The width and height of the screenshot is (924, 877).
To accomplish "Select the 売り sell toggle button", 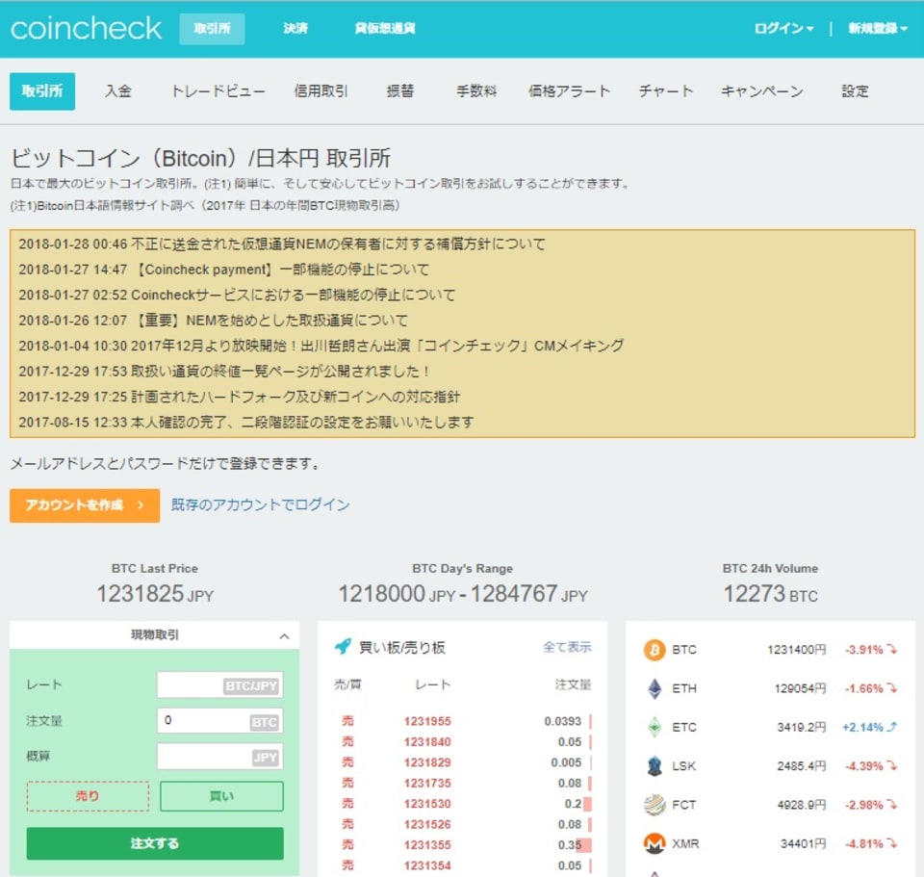I will [x=88, y=796].
